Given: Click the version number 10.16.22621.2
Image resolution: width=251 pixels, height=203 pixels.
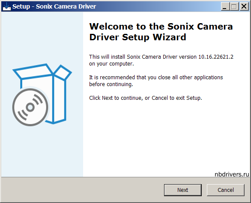Looking at the screenshot, I should 216,57.
